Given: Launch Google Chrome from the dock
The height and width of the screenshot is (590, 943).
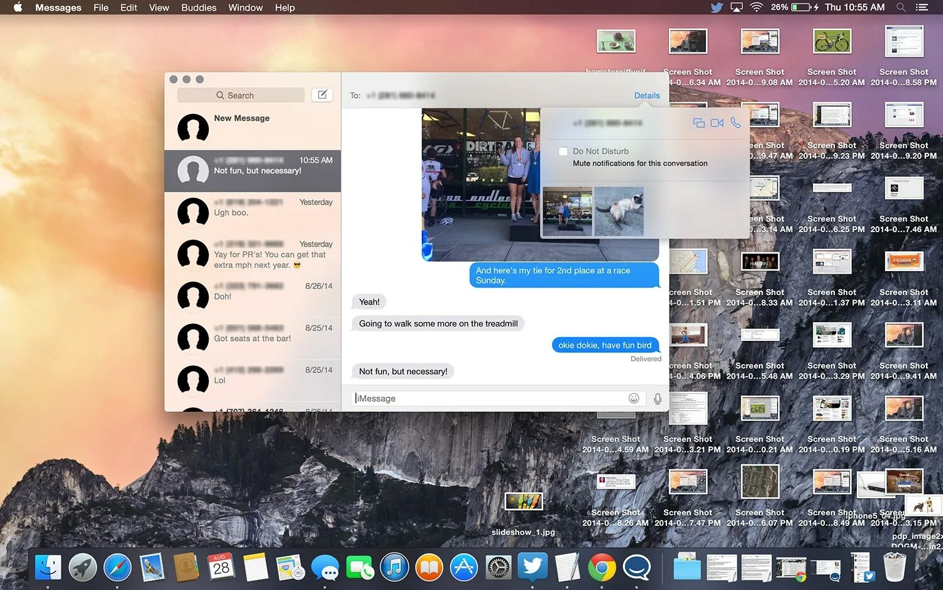Looking at the screenshot, I should point(602,568).
